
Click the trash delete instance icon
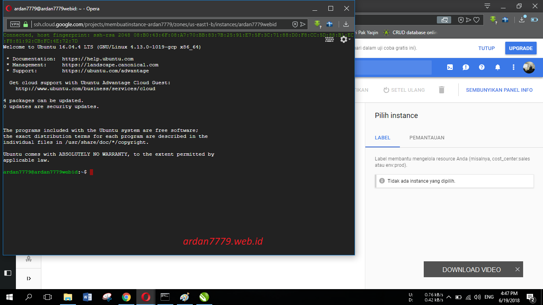click(x=441, y=90)
